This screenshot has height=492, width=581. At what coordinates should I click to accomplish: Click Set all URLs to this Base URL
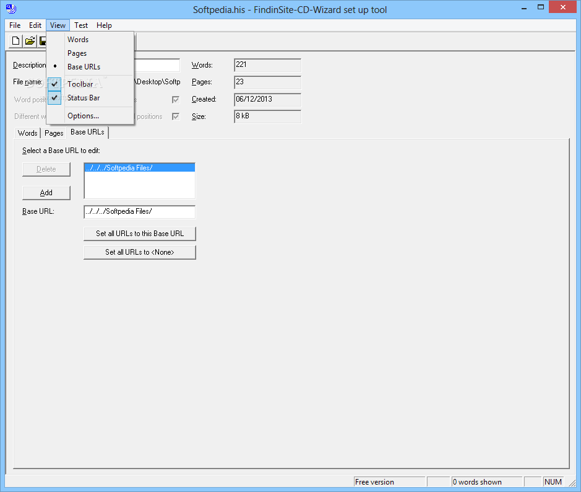140,234
